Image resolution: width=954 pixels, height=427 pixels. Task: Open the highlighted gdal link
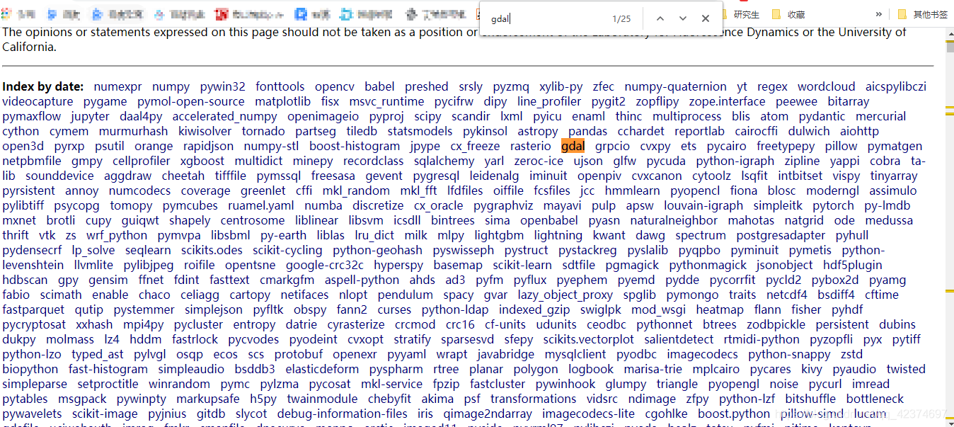pos(573,146)
